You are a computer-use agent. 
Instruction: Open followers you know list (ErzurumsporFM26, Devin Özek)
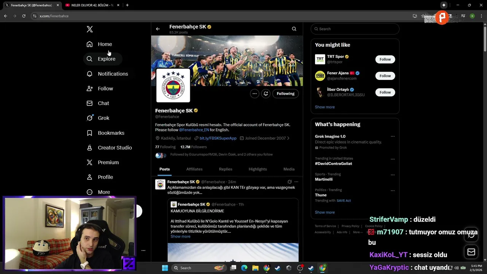click(221, 155)
